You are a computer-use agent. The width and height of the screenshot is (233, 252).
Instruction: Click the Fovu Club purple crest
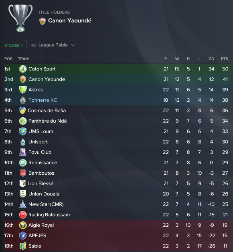coord(23,152)
